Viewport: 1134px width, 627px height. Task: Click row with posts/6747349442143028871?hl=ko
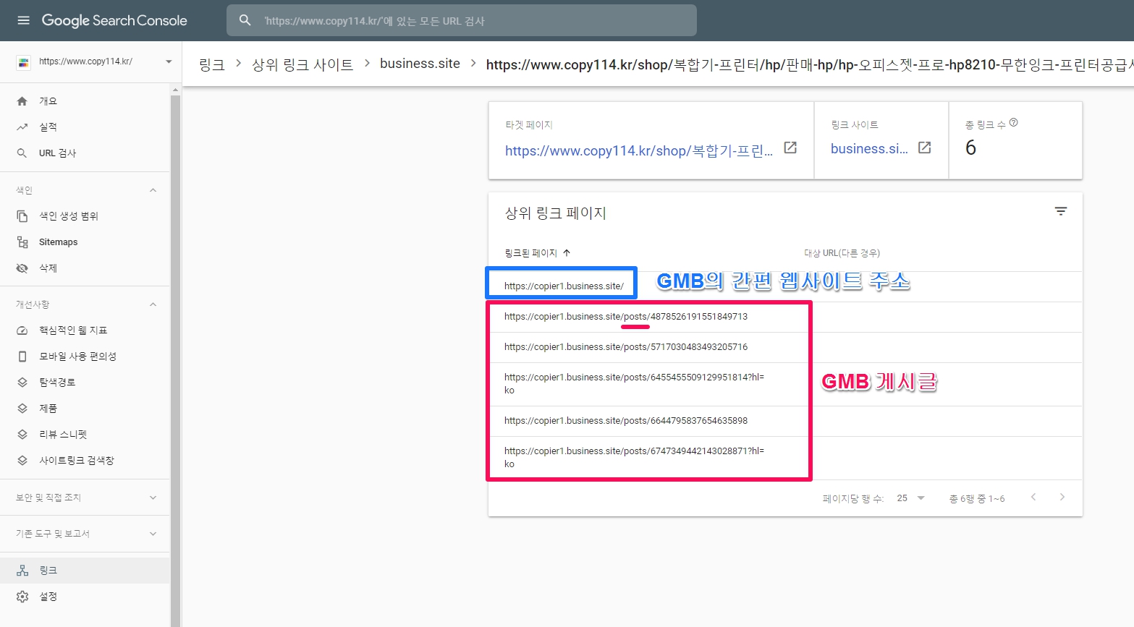(x=785, y=458)
